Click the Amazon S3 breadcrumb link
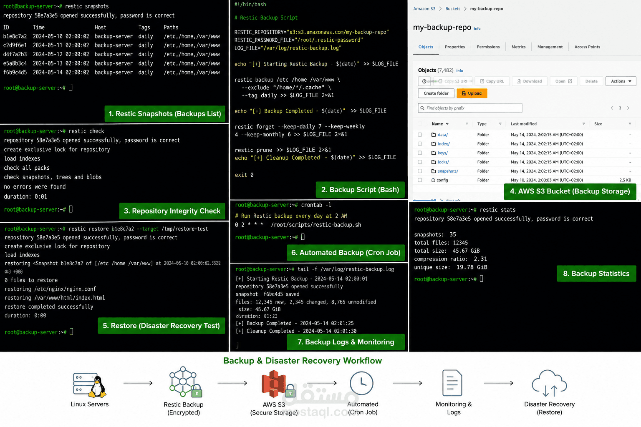 pyautogui.click(x=424, y=9)
